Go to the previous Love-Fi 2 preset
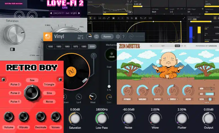This screenshot has width=219, height=133. coord(51,13)
